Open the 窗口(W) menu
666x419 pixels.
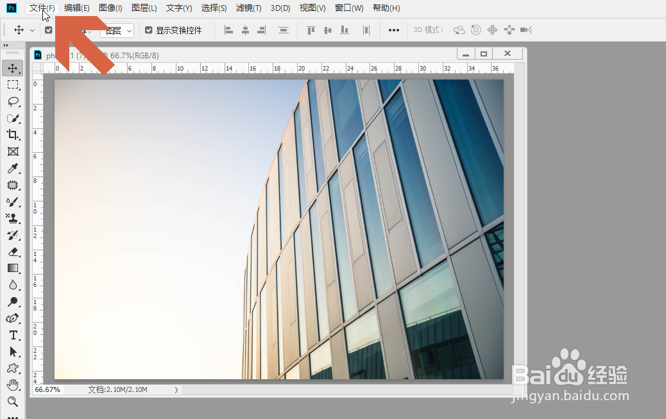coord(348,8)
